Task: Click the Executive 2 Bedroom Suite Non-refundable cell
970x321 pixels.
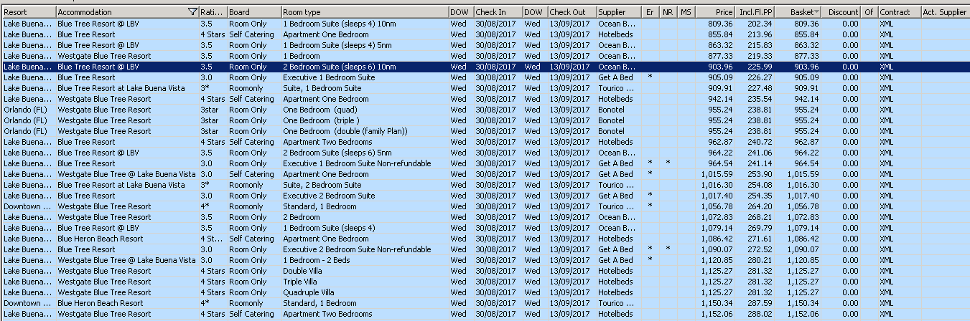Action: click(x=365, y=249)
